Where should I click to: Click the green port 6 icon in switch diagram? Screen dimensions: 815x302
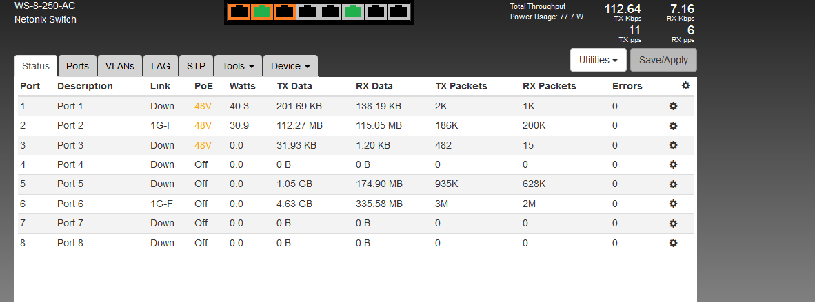click(354, 12)
